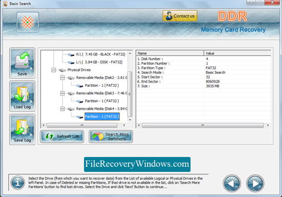Click the Save drive icon button
Viewport: 282px width, 197px height.
pos(22,63)
